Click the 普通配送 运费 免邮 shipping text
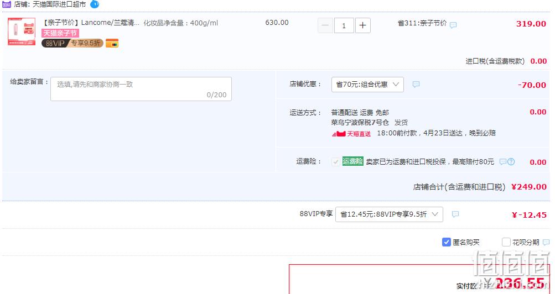The height and width of the screenshot is (294, 555). [360, 112]
